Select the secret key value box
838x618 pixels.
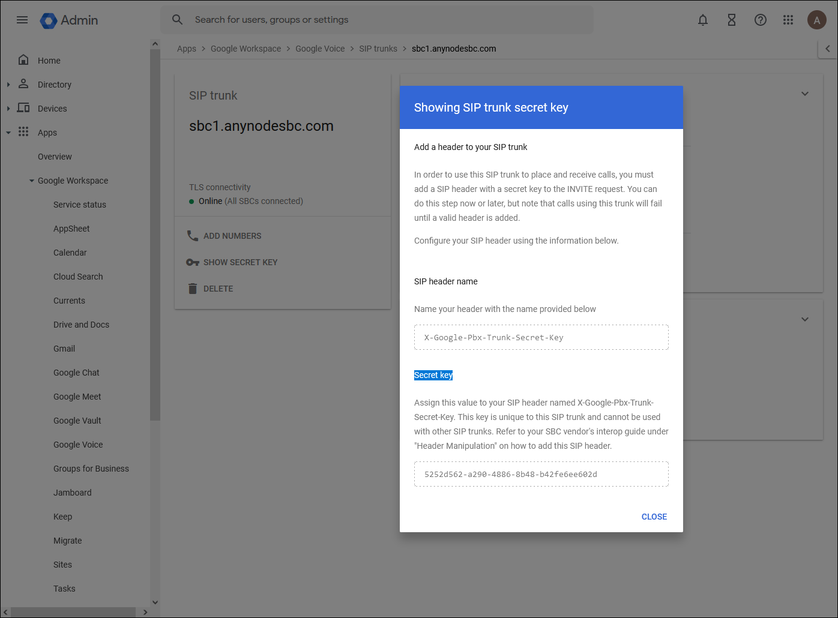point(541,474)
